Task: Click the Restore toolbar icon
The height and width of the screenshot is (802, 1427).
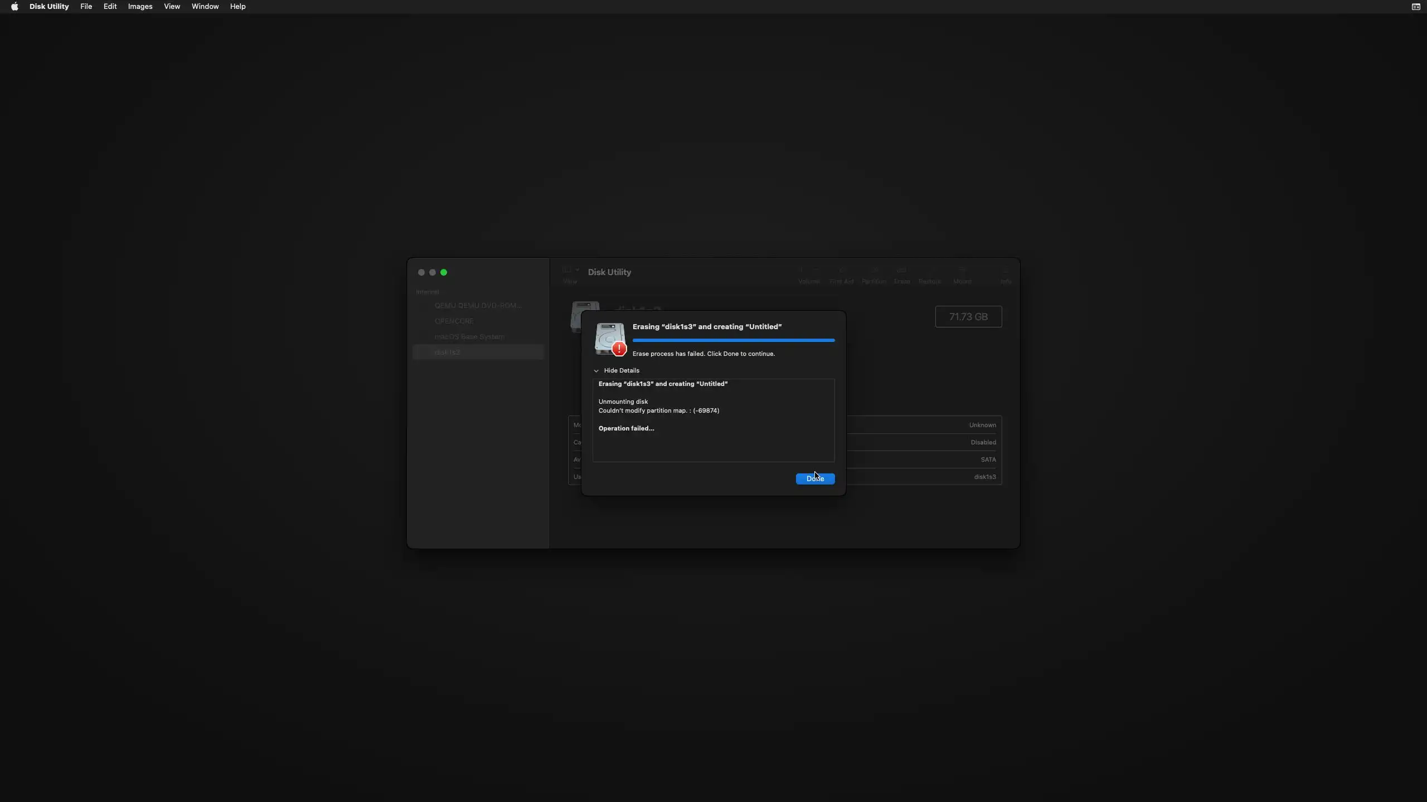Action: [x=929, y=271]
